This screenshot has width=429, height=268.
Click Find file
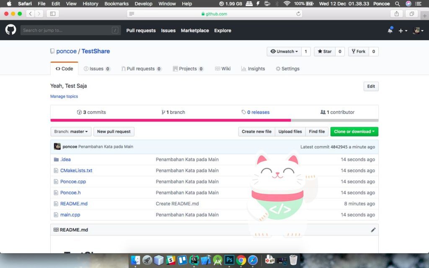[x=317, y=131]
